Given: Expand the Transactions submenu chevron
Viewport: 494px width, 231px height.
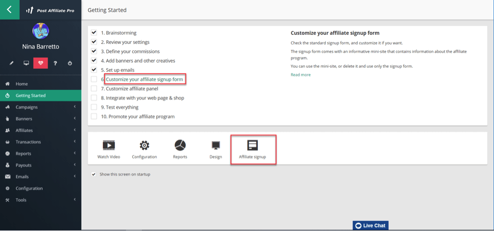Looking at the screenshot, I should click(75, 142).
